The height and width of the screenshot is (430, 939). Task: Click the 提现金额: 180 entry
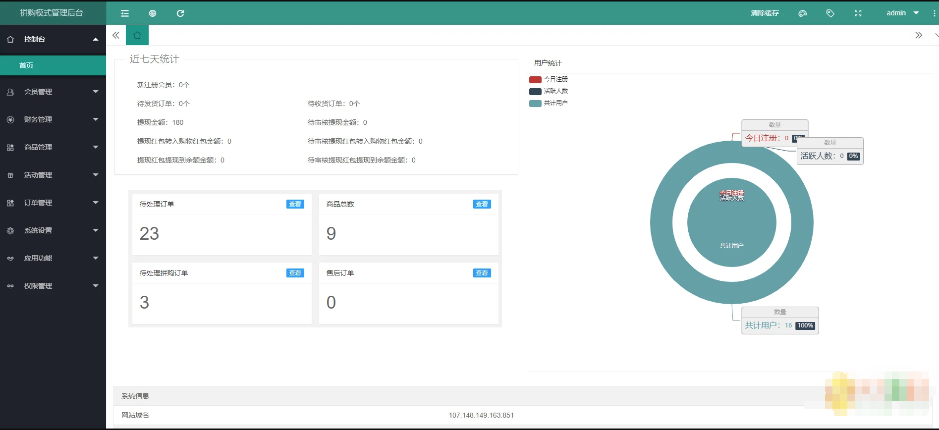[160, 122]
